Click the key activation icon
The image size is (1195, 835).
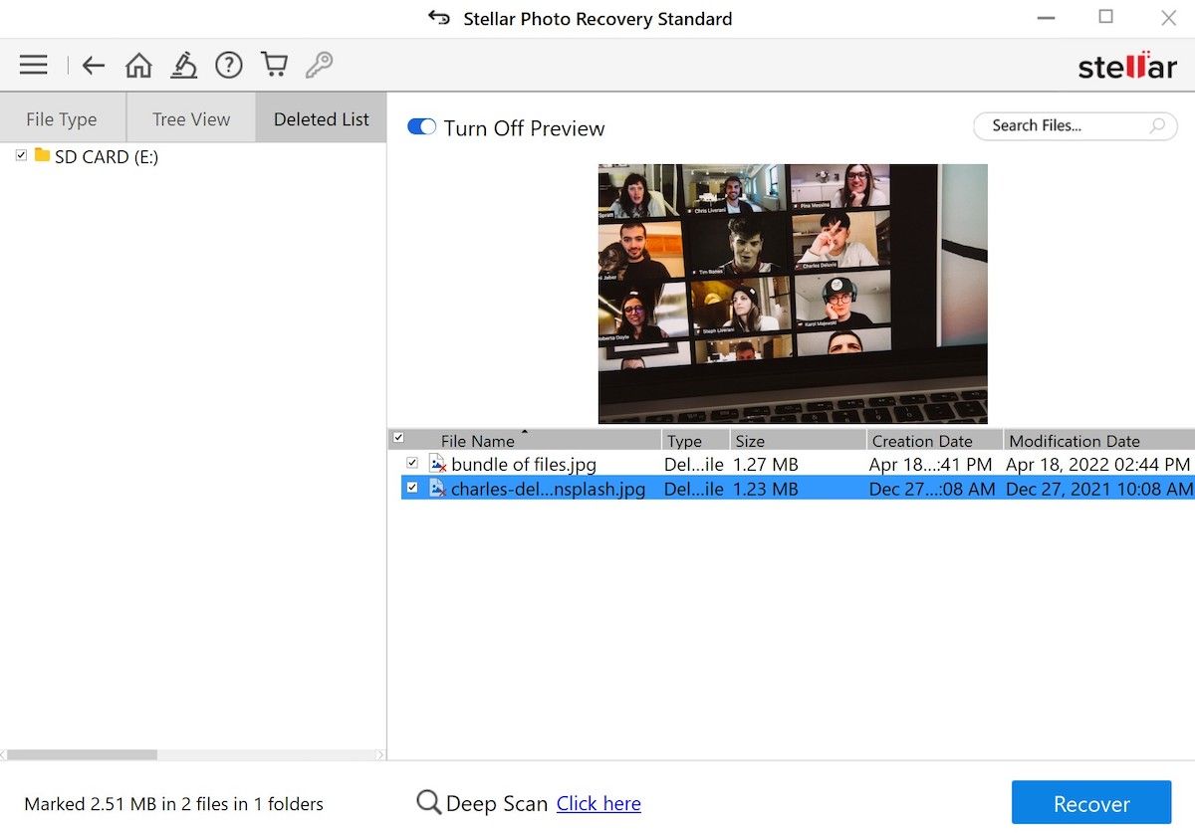coord(319,66)
